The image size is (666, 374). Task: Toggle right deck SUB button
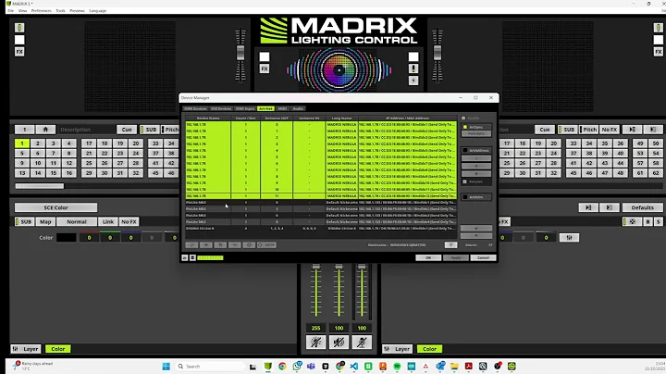pyautogui.click(x=567, y=130)
